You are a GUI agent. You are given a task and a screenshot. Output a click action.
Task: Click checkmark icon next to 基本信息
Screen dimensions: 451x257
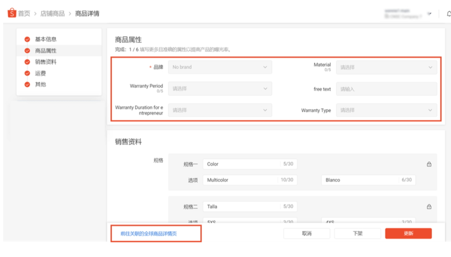[x=27, y=39]
